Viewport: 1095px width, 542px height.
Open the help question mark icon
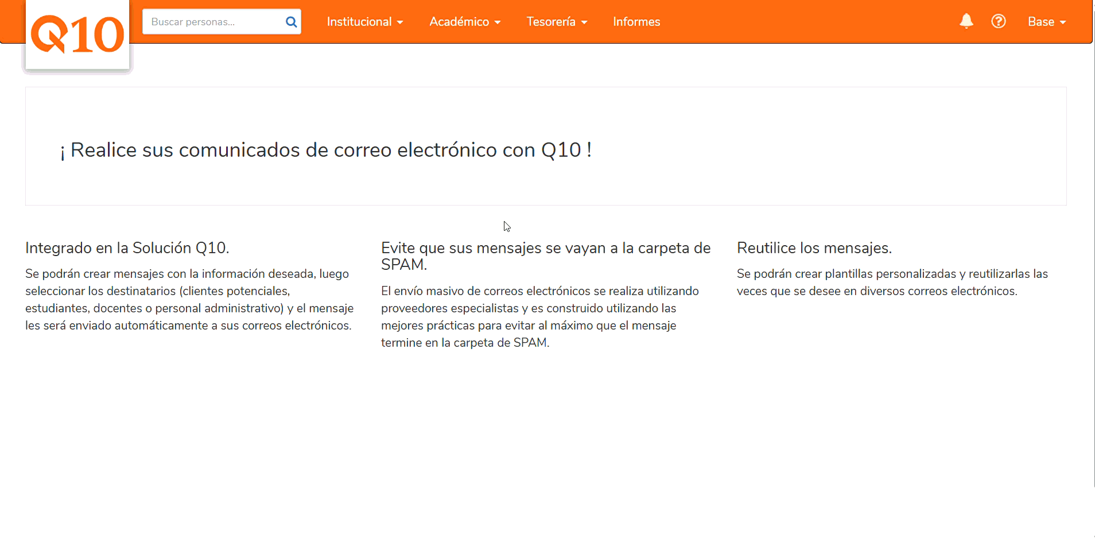click(x=999, y=21)
